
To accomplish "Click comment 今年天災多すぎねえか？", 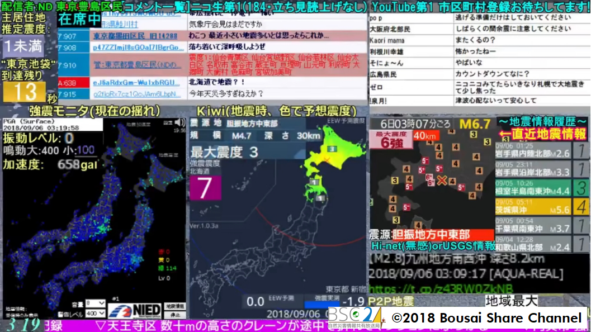I will (226, 93).
